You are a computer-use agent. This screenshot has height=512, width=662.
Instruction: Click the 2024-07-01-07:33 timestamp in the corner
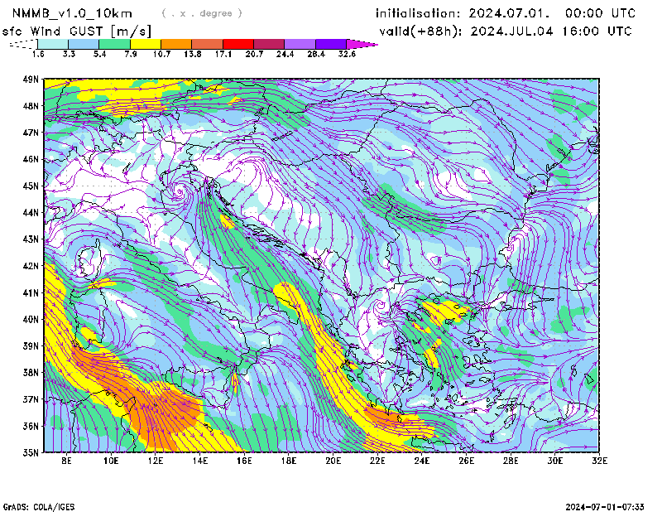click(605, 506)
